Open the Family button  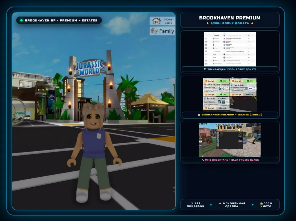[x=163, y=31]
